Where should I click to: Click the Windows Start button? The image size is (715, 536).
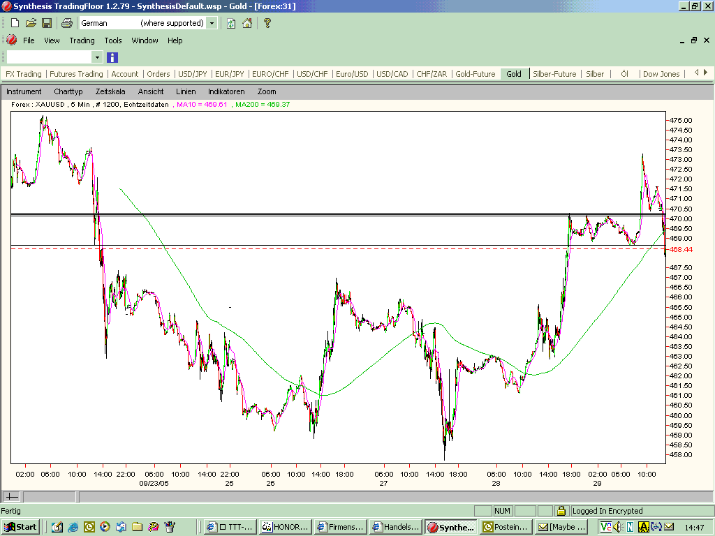[x=20, y=527]
